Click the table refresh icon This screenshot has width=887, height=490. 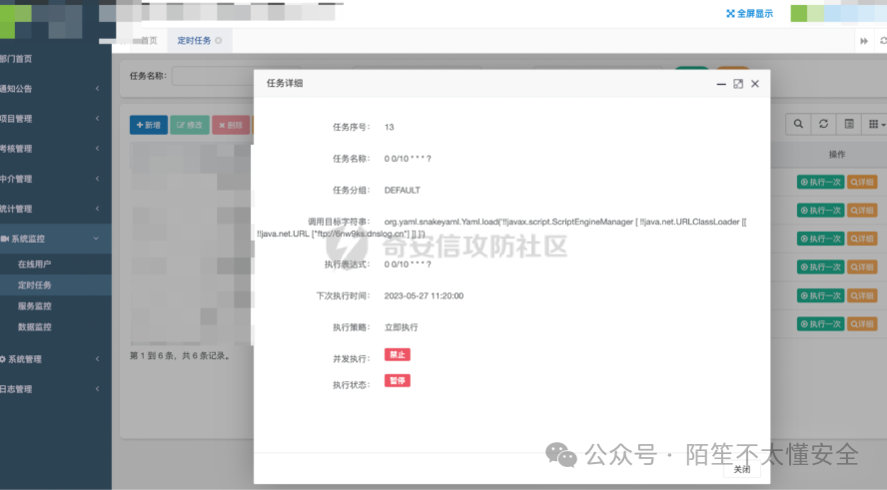click(x=824, y=124)
